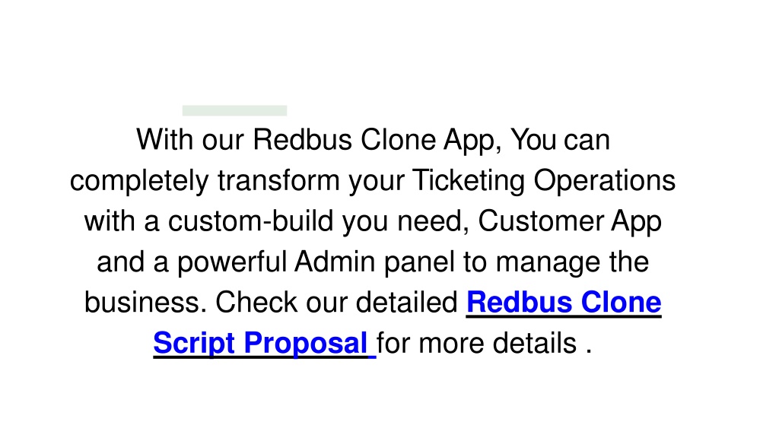Place cursor on the word 'custom-build'
This screenshot has height=438, width=779.
tap(250, 221)
